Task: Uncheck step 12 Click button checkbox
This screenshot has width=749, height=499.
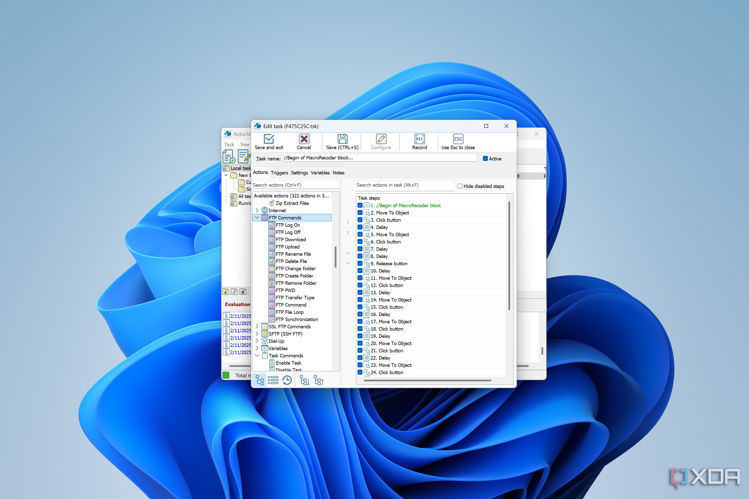Action: [360, 286]
